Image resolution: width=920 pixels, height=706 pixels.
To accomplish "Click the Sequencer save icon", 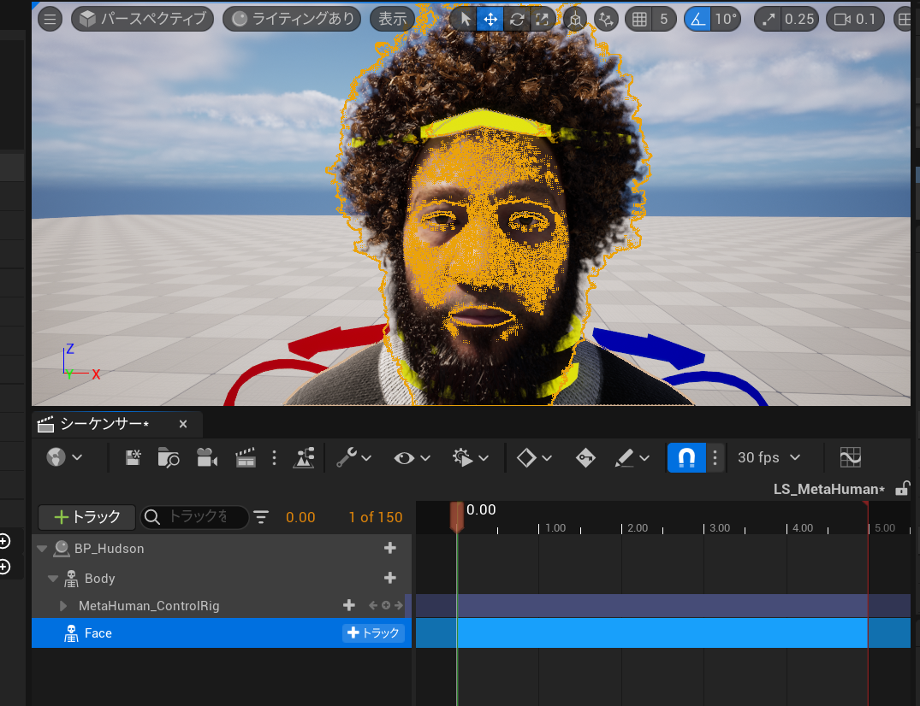I will coord(133,457).
